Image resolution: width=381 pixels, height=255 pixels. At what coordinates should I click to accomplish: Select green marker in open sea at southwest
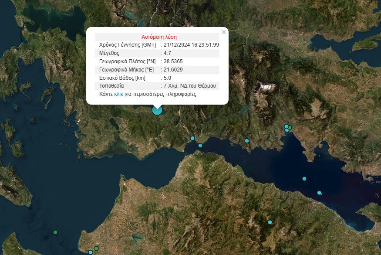55,232
